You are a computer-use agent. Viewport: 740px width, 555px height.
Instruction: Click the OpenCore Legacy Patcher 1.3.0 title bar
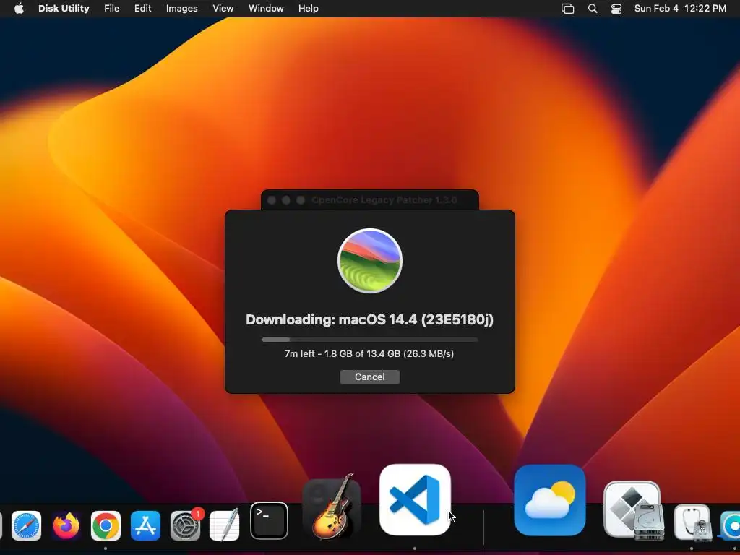pyautogui.click(x=370, y=199)
